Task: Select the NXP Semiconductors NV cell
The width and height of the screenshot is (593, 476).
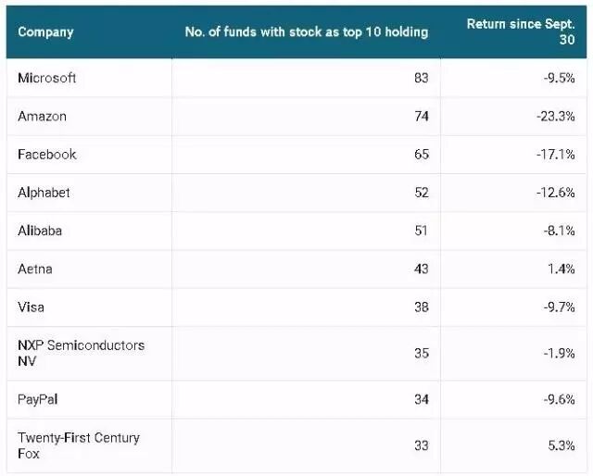Action: click(81, 353)
